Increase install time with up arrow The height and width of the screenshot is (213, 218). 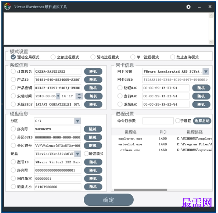pyautogui.click(x=79, y=94)
